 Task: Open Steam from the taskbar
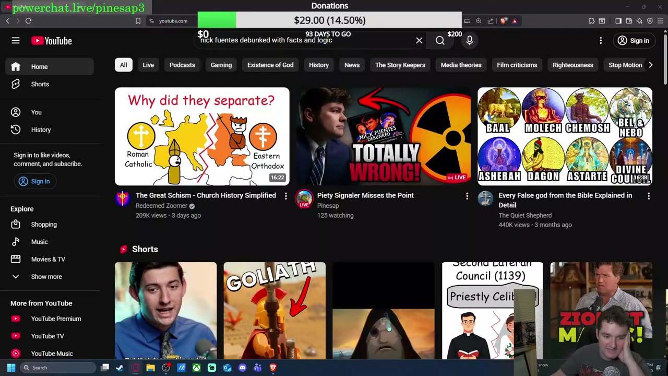tap(120, 368)
